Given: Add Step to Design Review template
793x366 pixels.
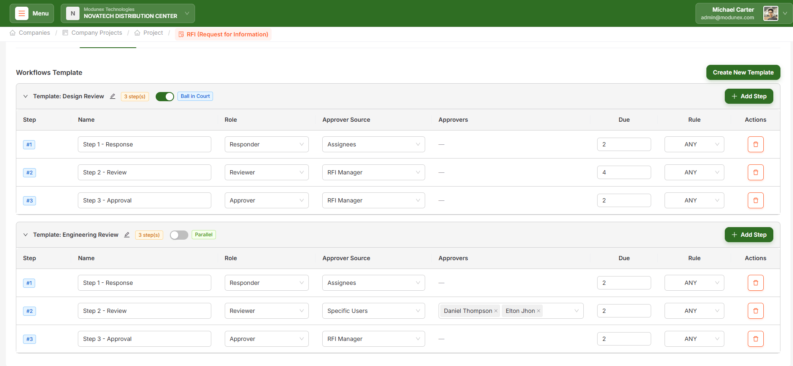Looking at the screenshot, I should coord(749,96).
